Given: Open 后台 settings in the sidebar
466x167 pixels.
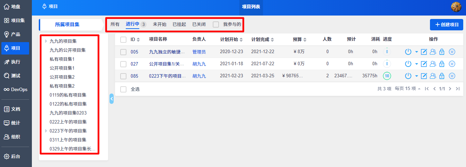Looking at the screenshot, I should tap(16, 156).
